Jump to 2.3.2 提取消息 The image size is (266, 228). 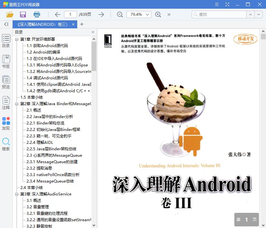39,168
